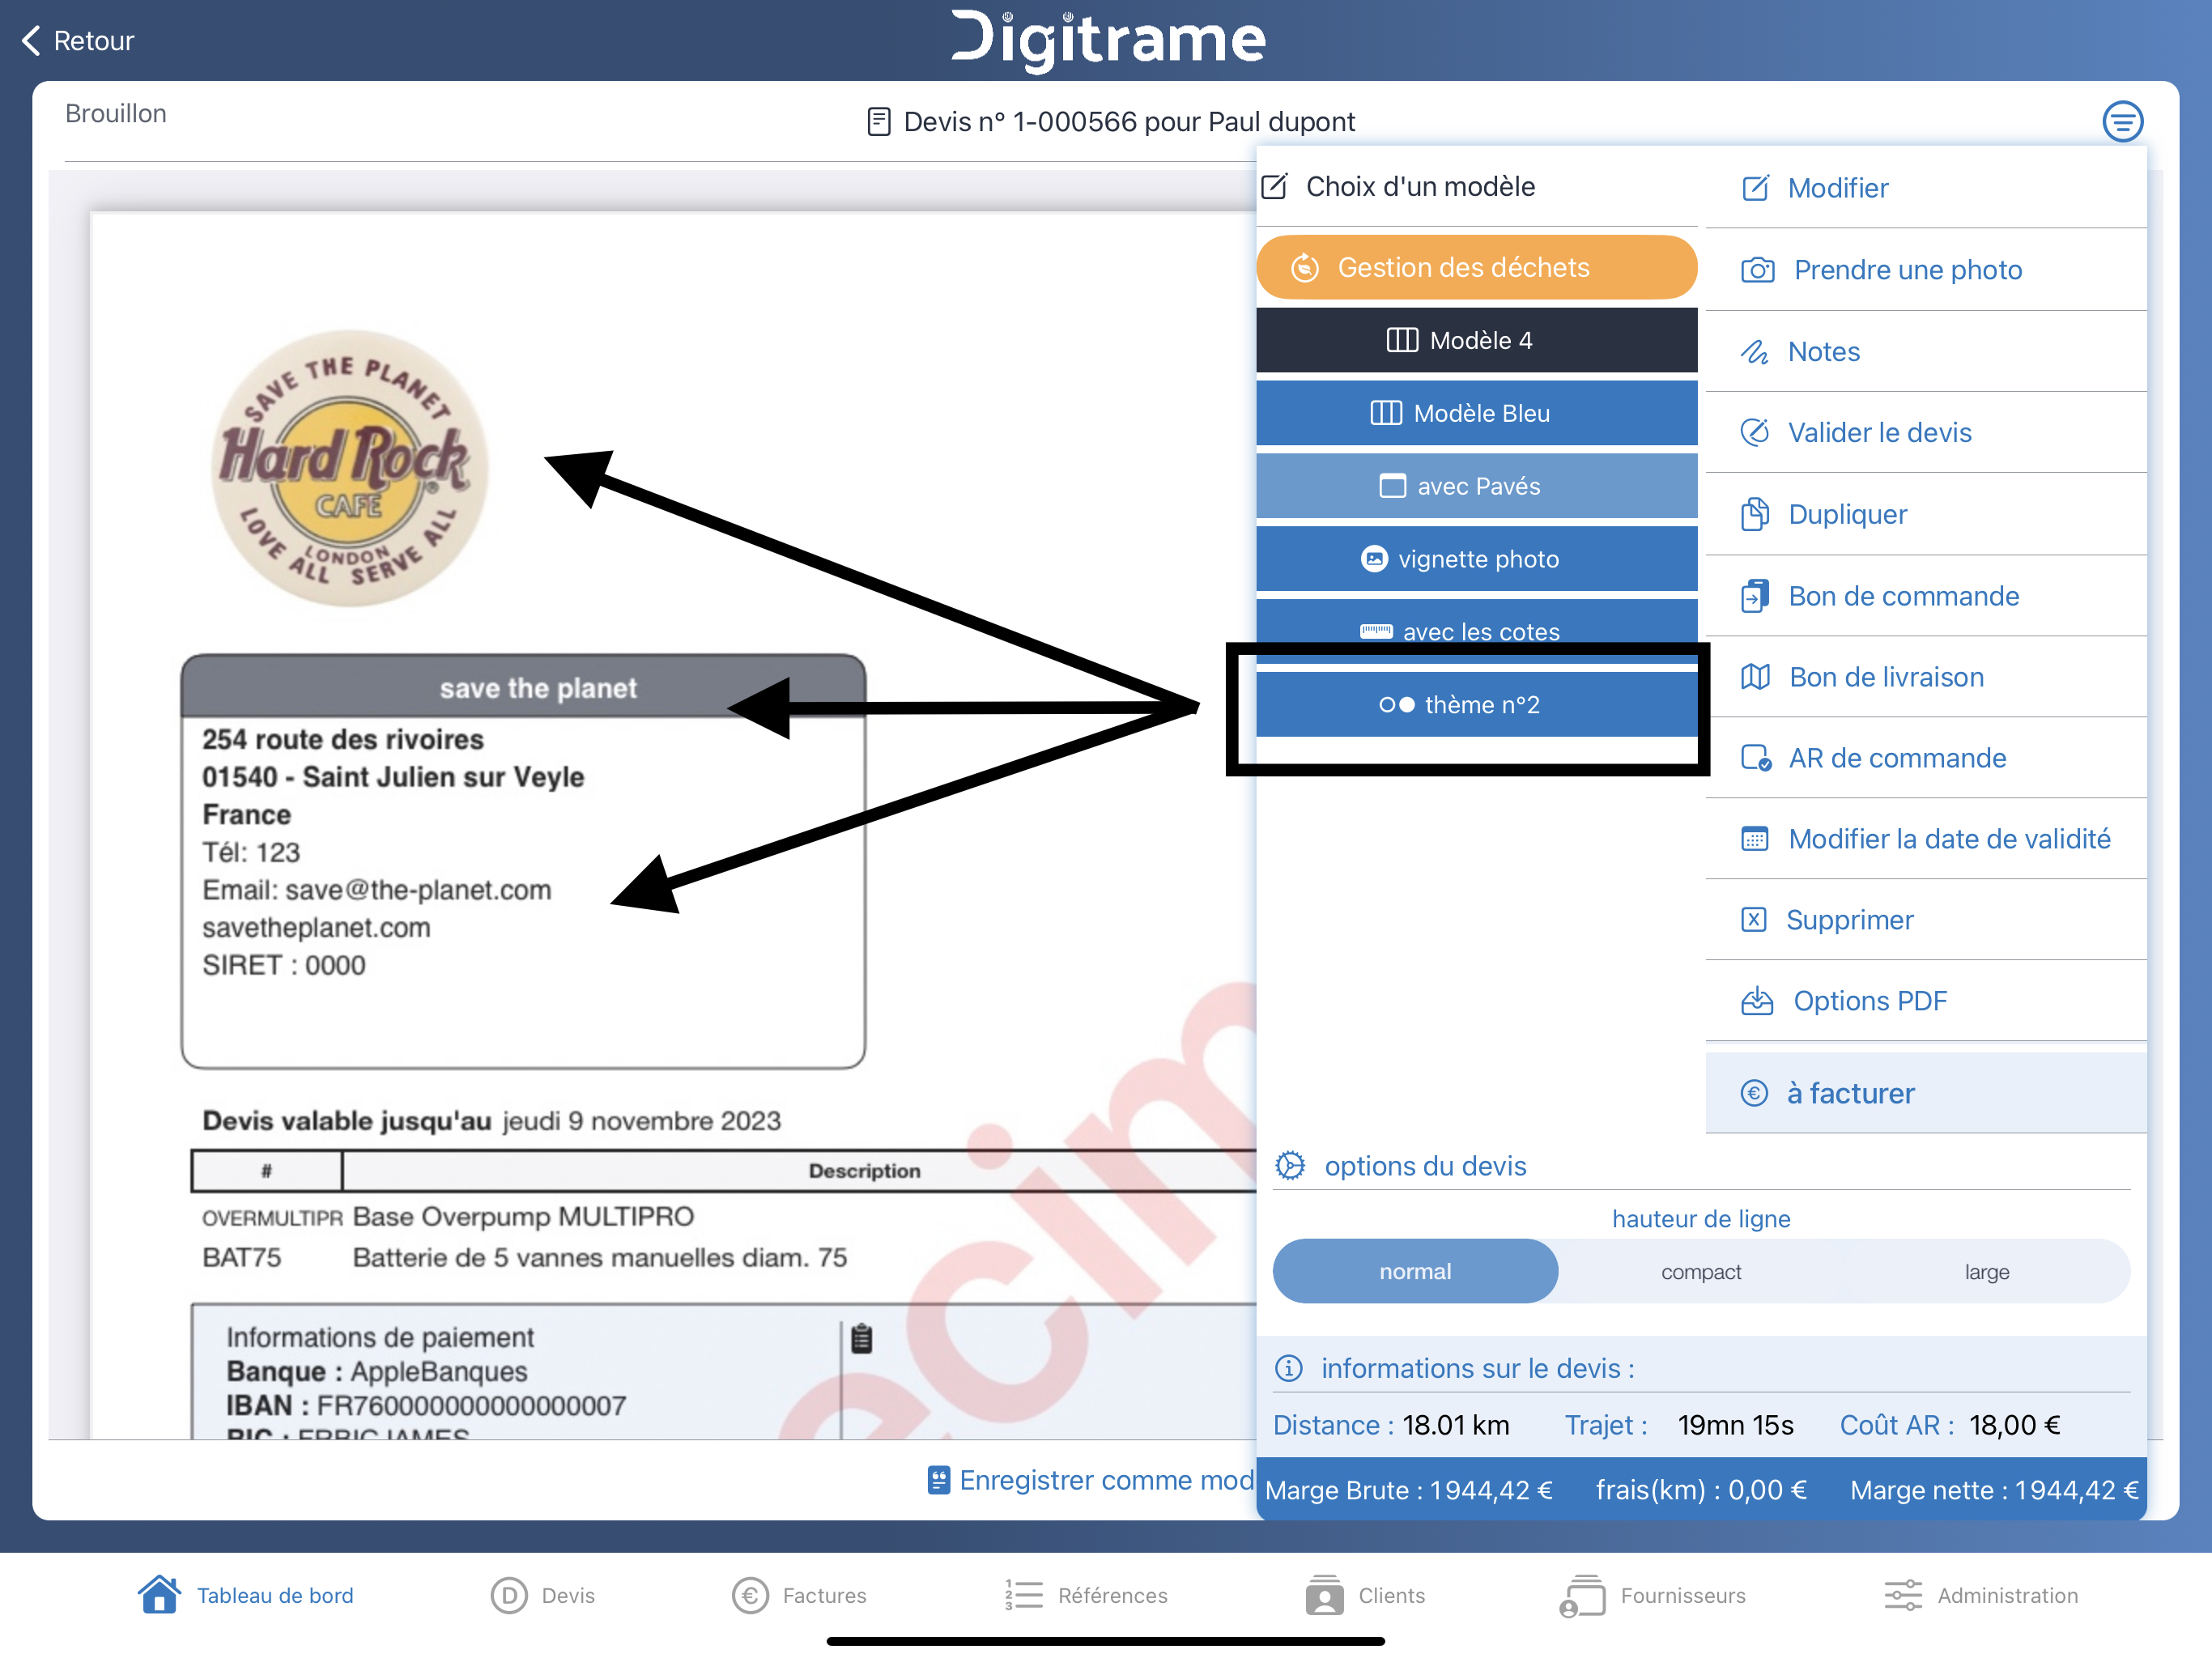Switch to Factures tab label
Screen dimensions: 2212x1658
click(825, 1595)
